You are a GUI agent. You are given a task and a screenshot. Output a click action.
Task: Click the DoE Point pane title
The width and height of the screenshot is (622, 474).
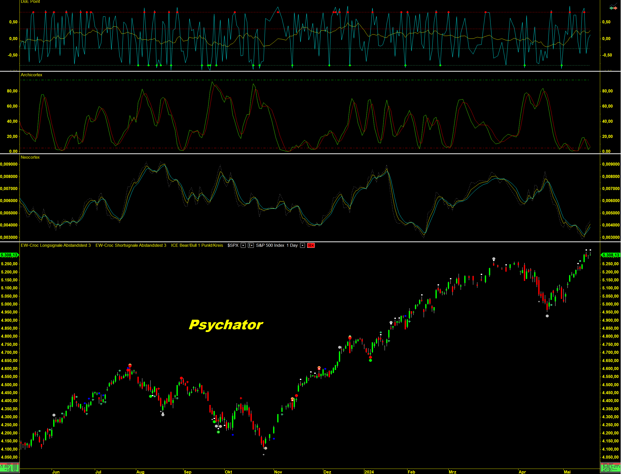tap(30, 2)
